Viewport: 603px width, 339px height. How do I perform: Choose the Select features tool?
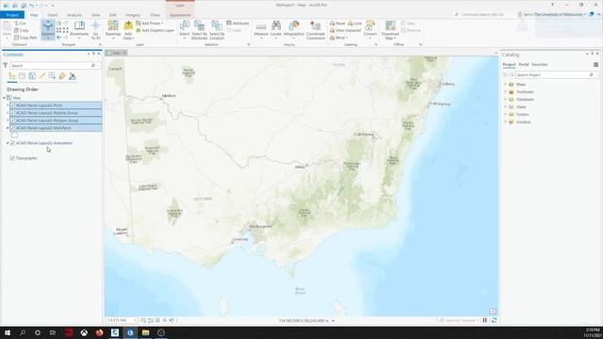pos(185,29)
